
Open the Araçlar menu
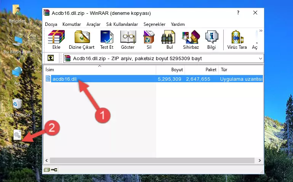pos(93,24)
